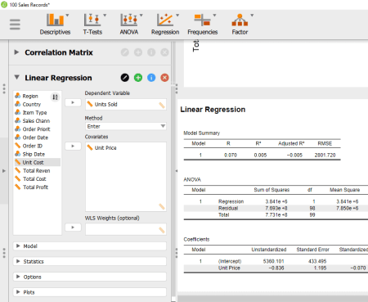368x302 pixels.
Task: Expand the Options section
Action: [90, 277]
